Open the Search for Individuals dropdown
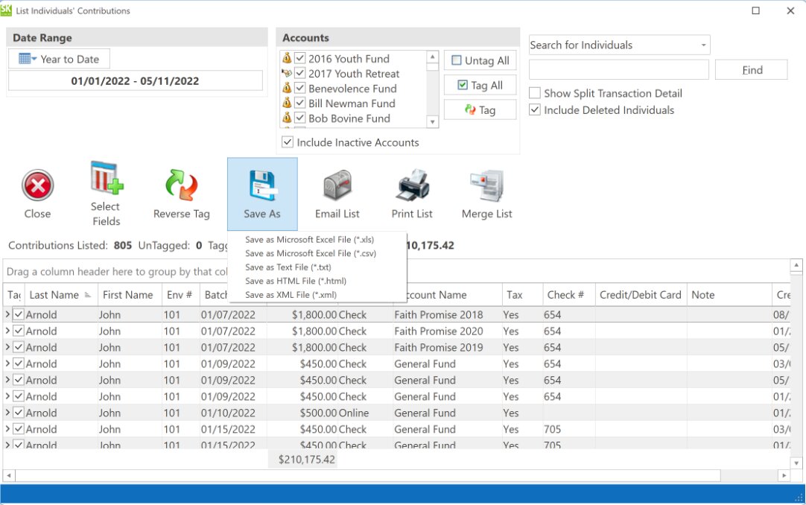806x505 pixels. click(x=703, y=45)
